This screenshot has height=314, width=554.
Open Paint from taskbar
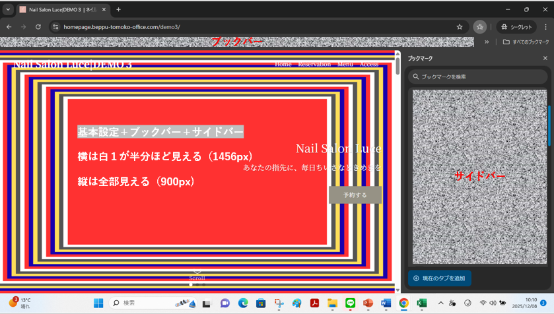[296, 303]
